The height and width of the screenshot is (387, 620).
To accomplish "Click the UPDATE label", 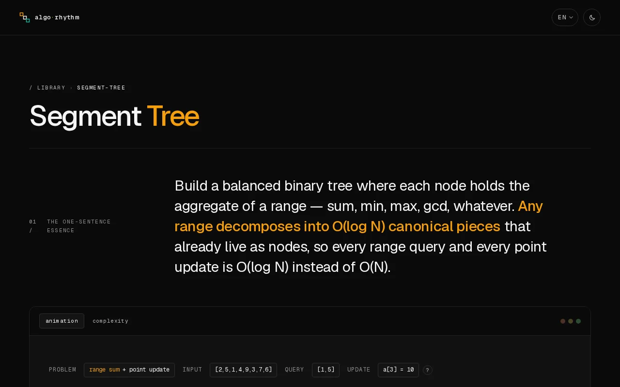I will tap(359, 370).
